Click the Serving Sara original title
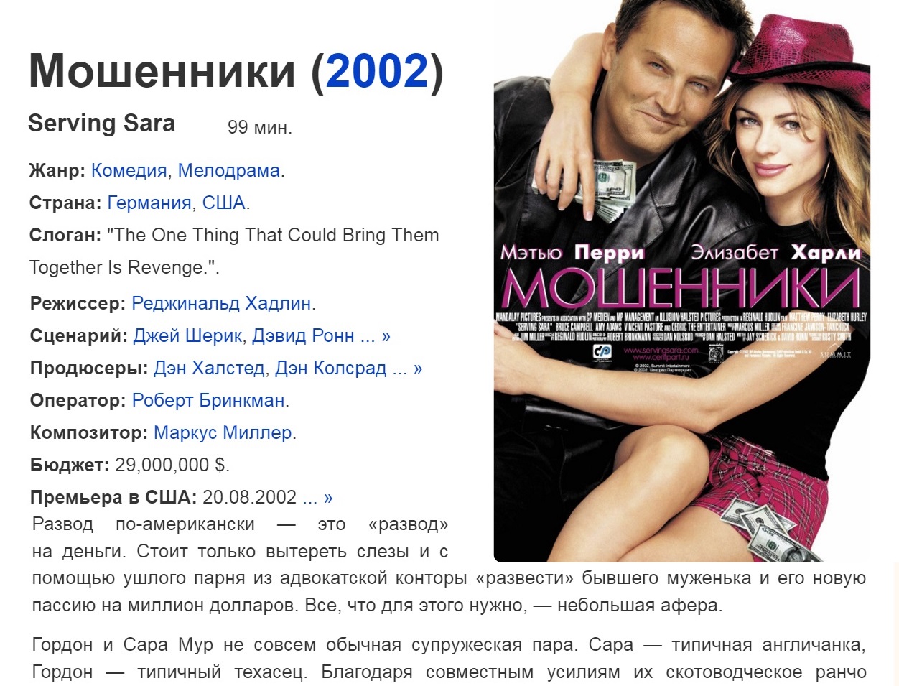The height and width of the screenshot is (686, 899). click(101, 124)
